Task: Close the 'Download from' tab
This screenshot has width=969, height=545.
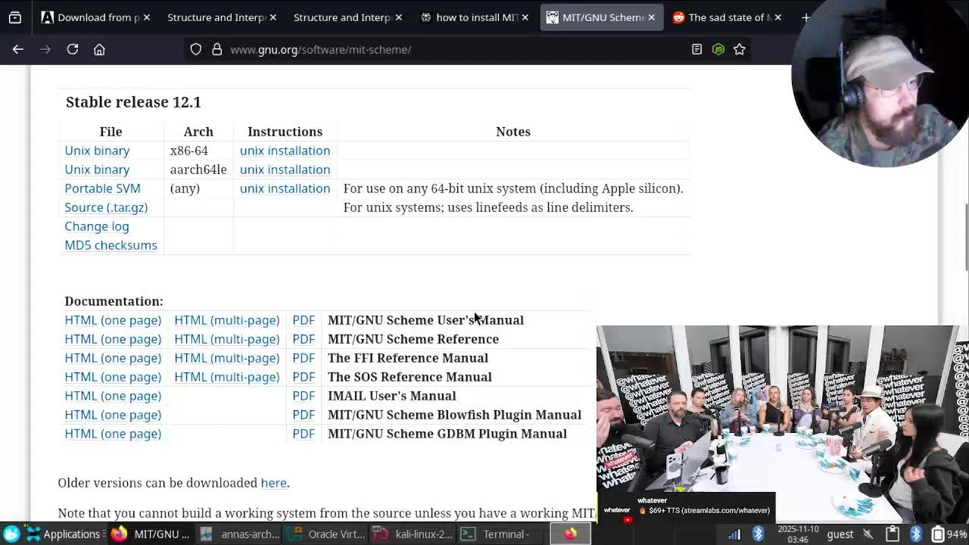Action: point(146,17)
